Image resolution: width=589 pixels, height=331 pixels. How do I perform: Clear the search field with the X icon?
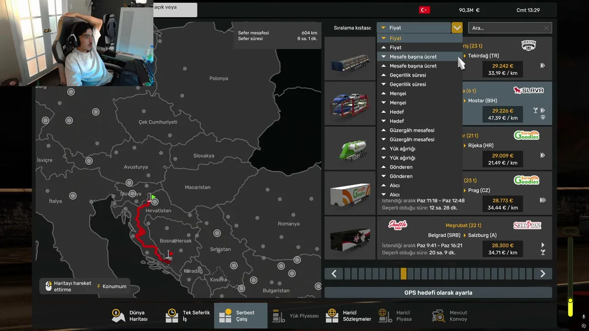click(546, 28)
